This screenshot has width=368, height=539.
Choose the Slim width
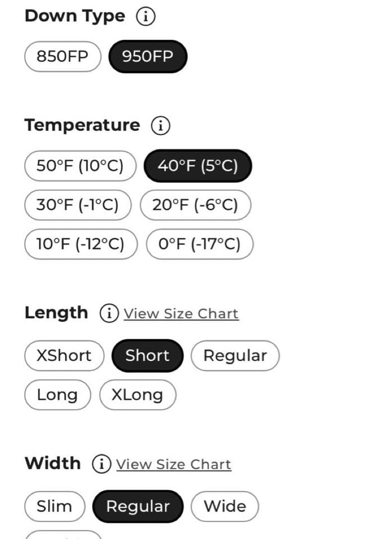click(54, 507)
